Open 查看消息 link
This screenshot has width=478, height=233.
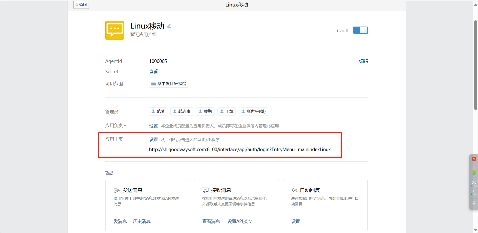coord(211,221)
